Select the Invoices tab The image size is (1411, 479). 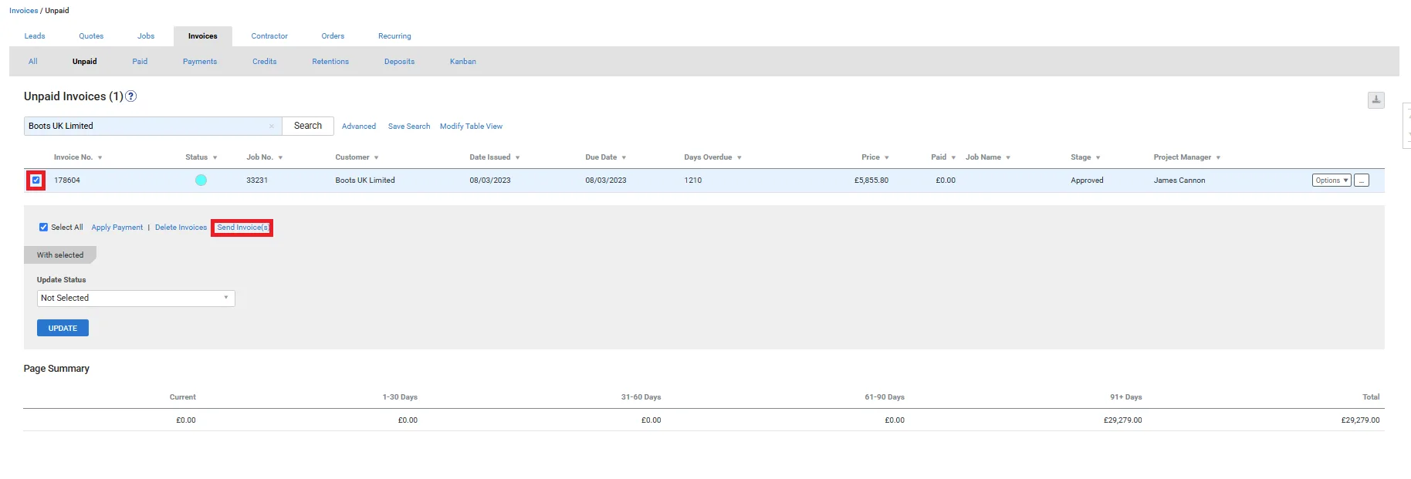(202, 36)
